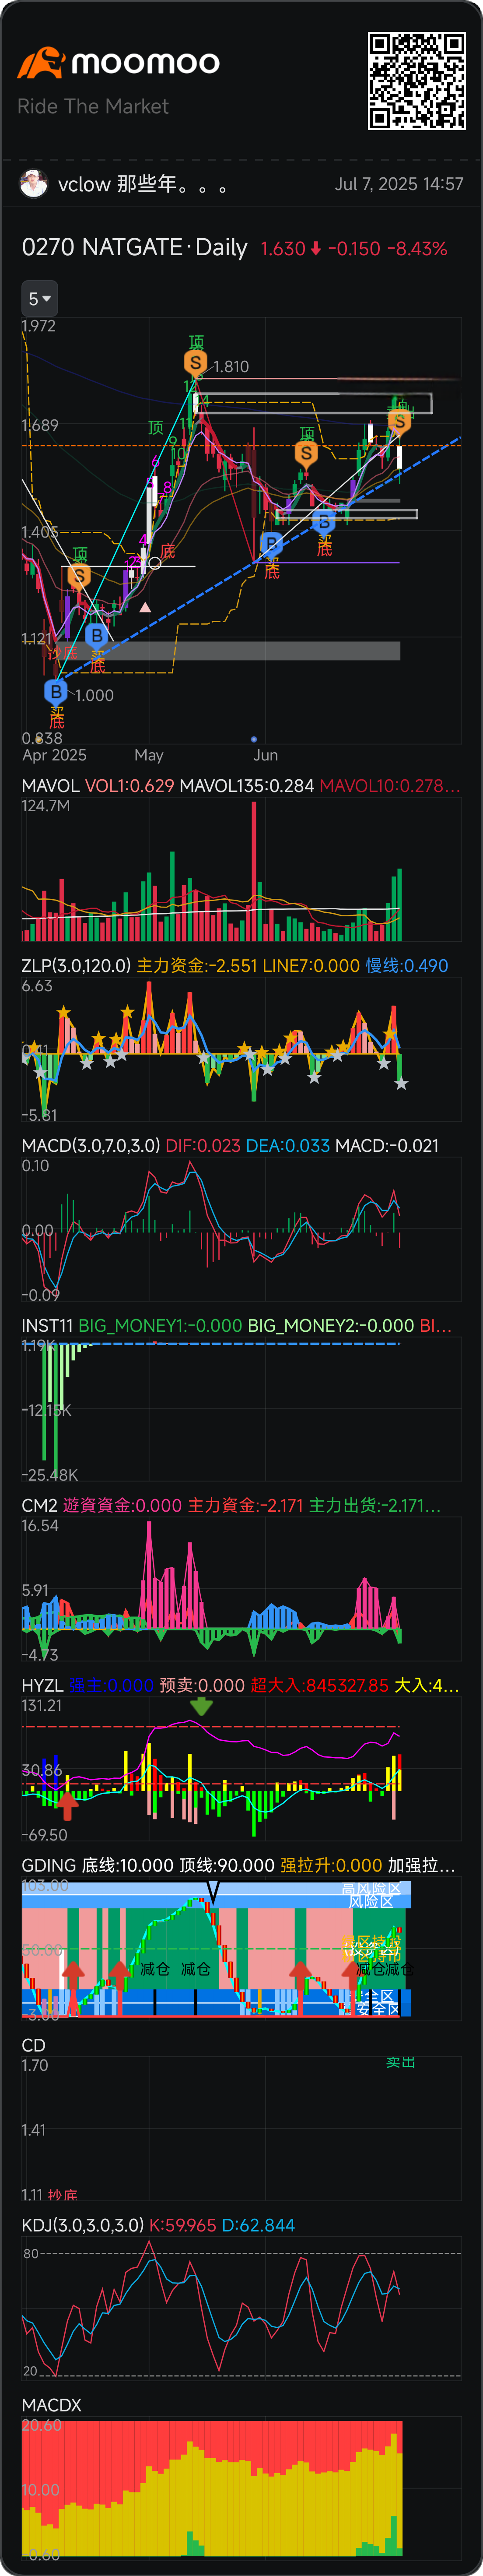483x2576 pixels.
Task: Click the Ride The Market tagline
Action: pyautogui.click(x=93, y=106)
